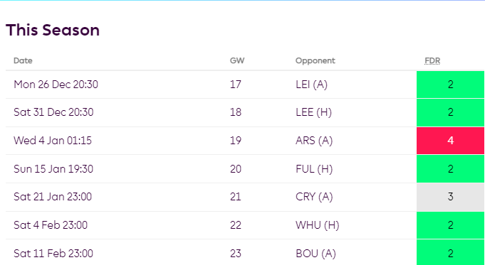This screenshot has width=485, height=265.
Task: Select the Mon 26 Dec 20:30 row
Action: coord(245,85)
